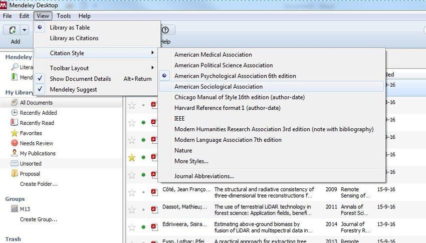This screenshot has width=426, height=243.
Task: Select the Trash section heading
Action: (x=13, y=239)
